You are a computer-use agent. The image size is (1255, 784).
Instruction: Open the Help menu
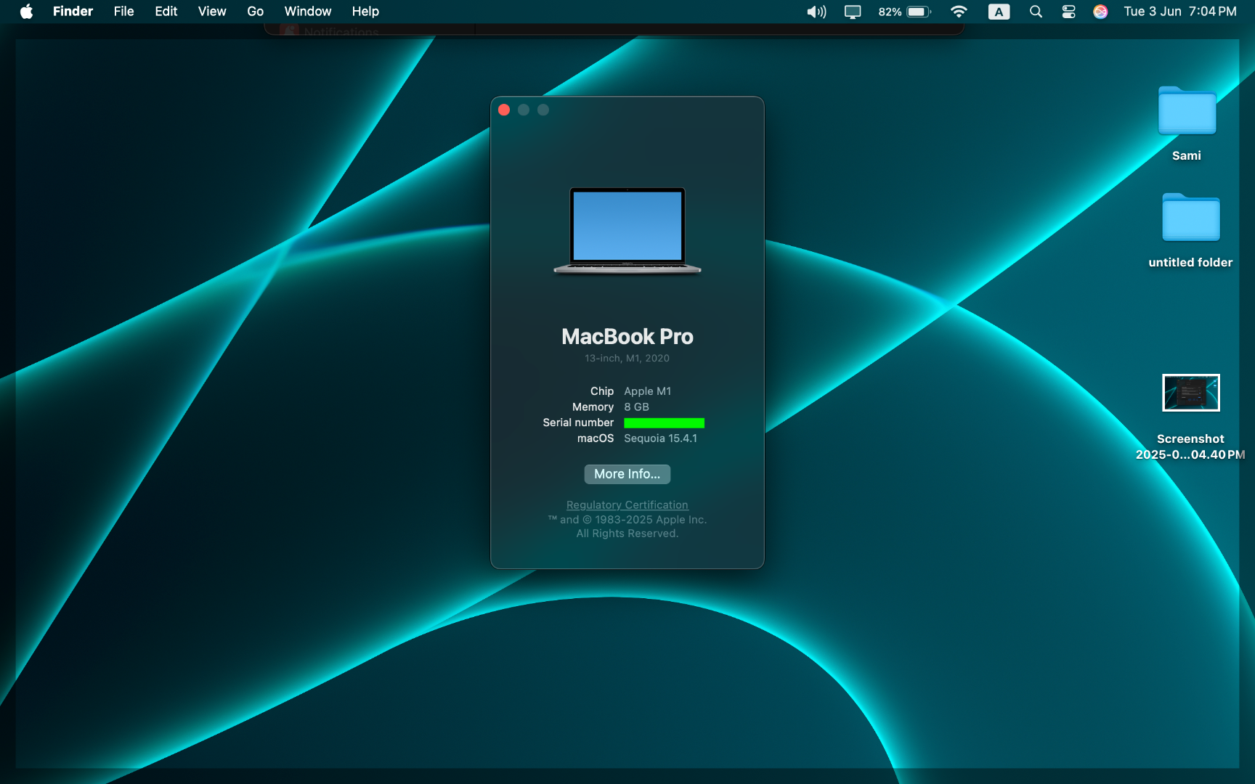point(365,12)
